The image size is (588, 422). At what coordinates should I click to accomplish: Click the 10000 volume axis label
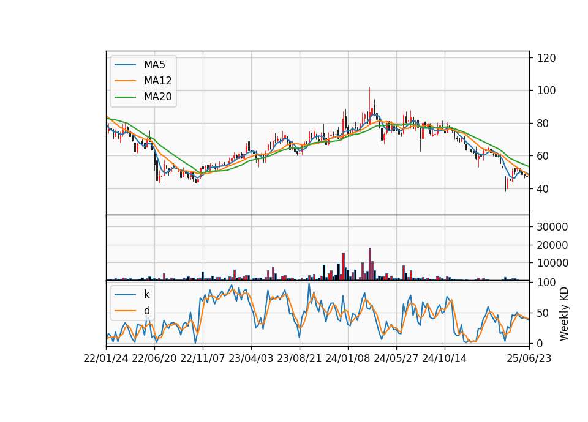pos(552,263)
